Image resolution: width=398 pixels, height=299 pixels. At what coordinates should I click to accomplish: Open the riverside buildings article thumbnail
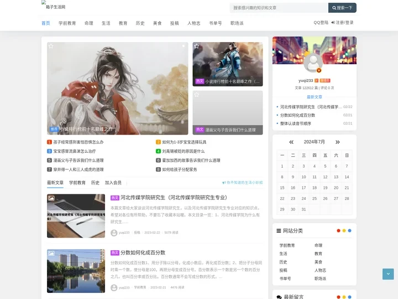coord(76,271)
